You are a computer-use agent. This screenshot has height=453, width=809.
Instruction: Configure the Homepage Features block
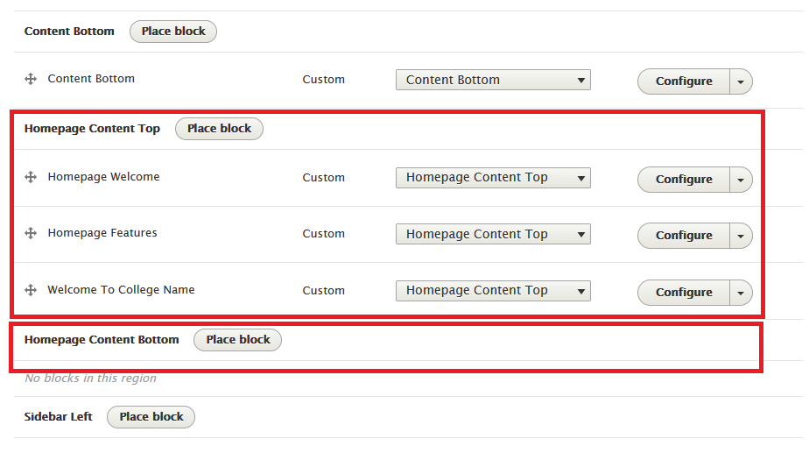click(x=684, y=235)
